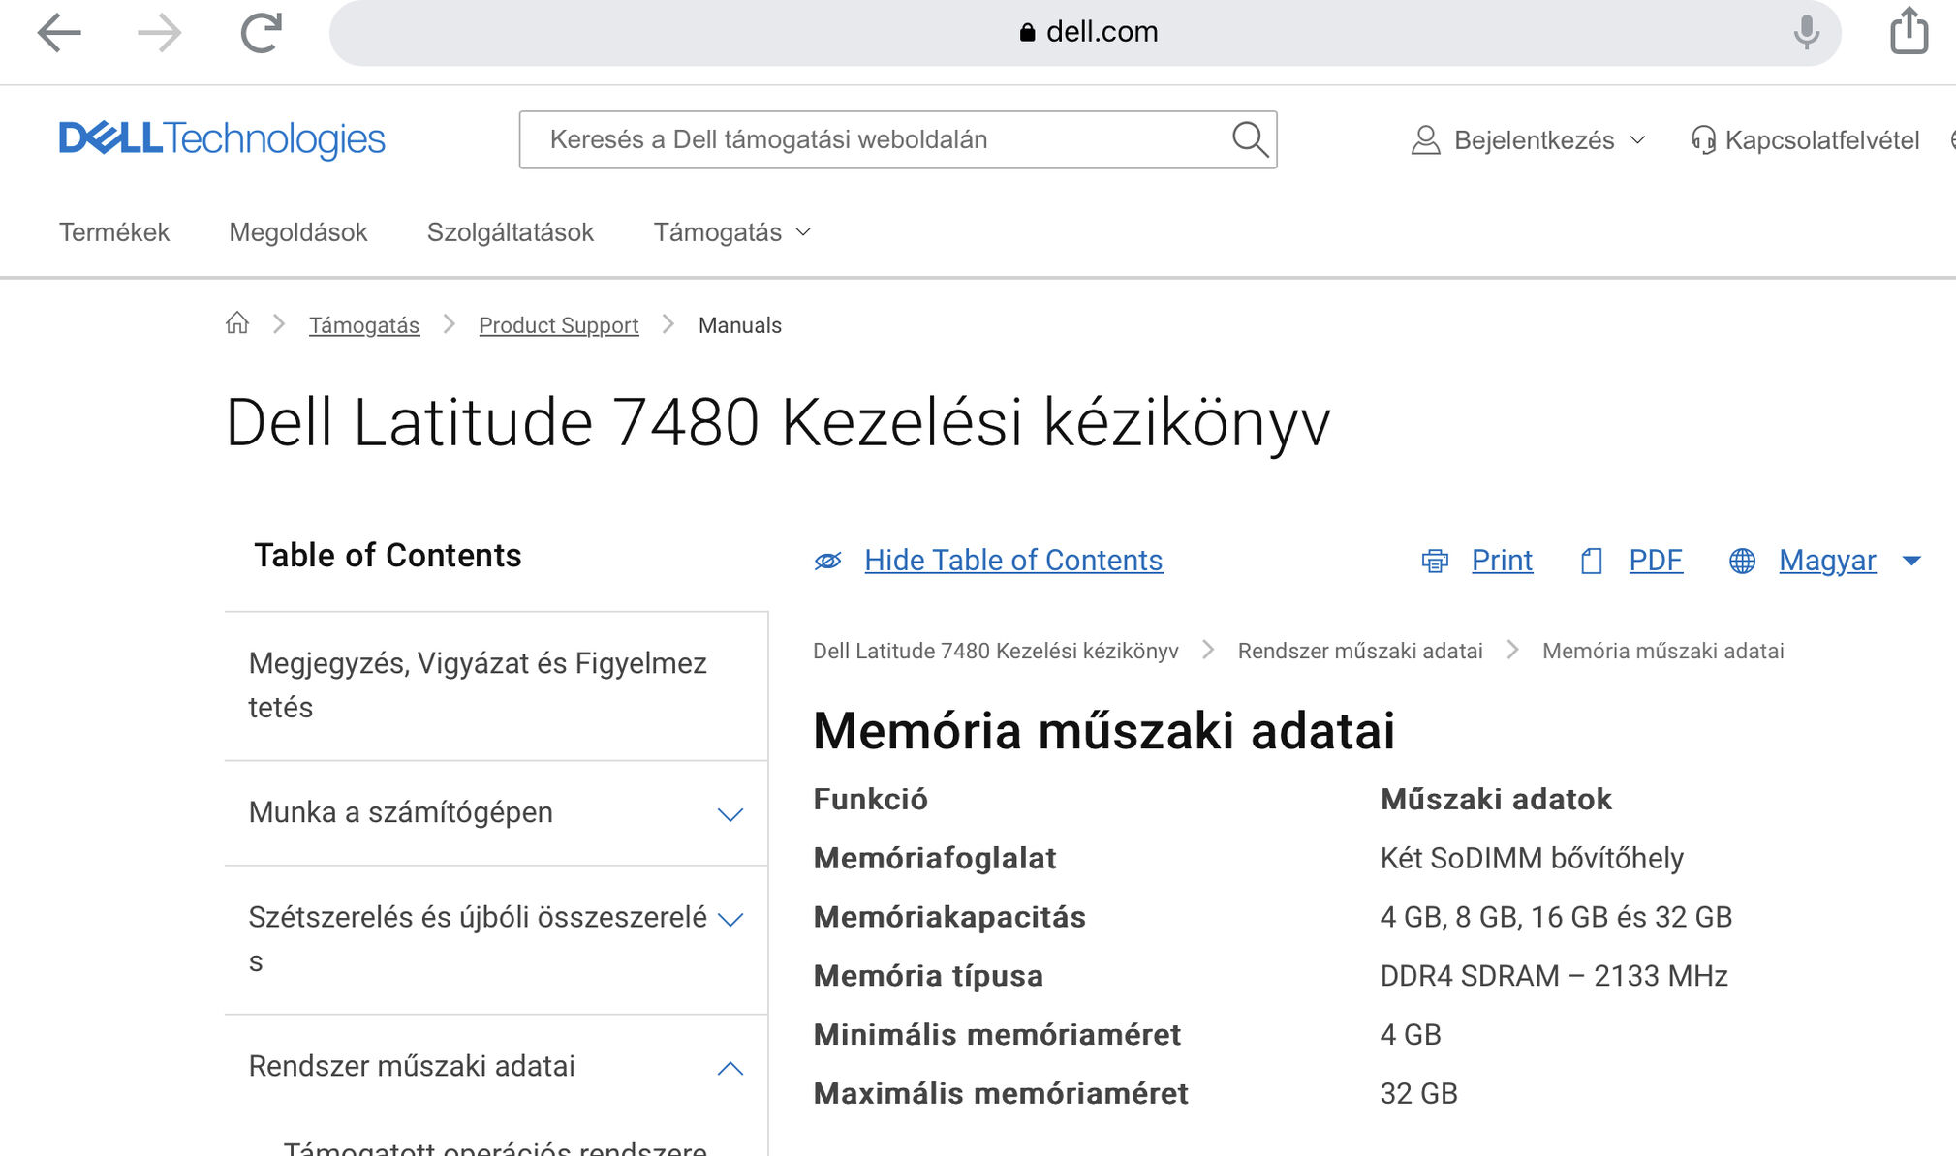
Task: Click the search magnifier icon
Action: click(x=1250, y=139)
